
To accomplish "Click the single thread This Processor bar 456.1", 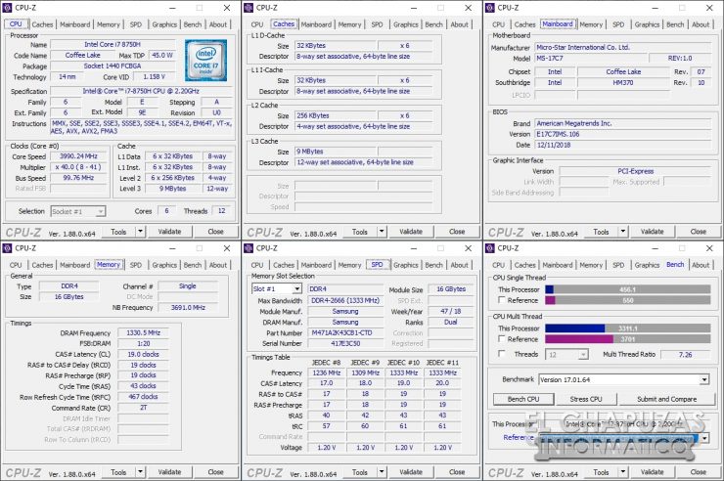I will coord(627,289).
